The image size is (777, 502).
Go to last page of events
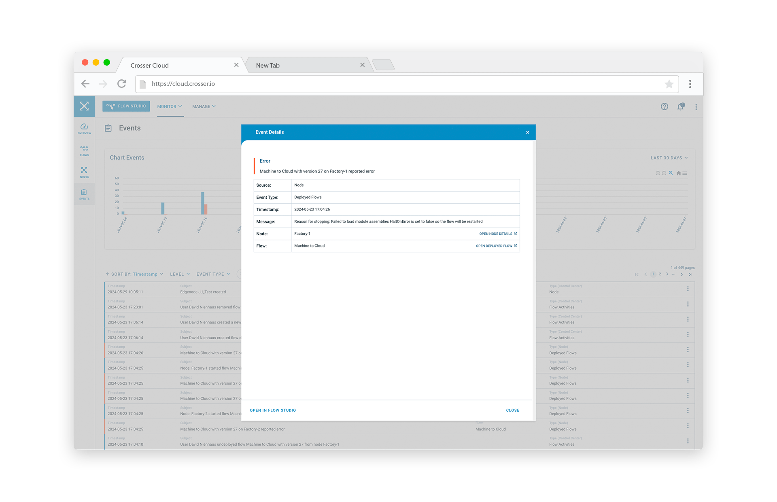click(690, 274)
